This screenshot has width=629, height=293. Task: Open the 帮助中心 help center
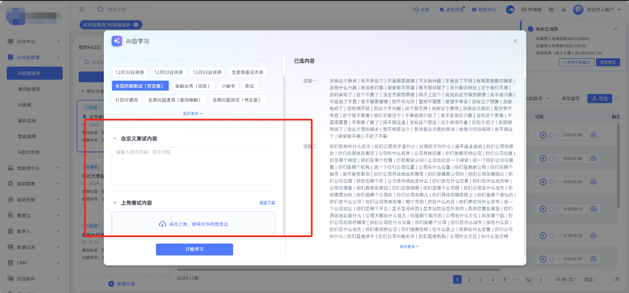pos(483,9)
